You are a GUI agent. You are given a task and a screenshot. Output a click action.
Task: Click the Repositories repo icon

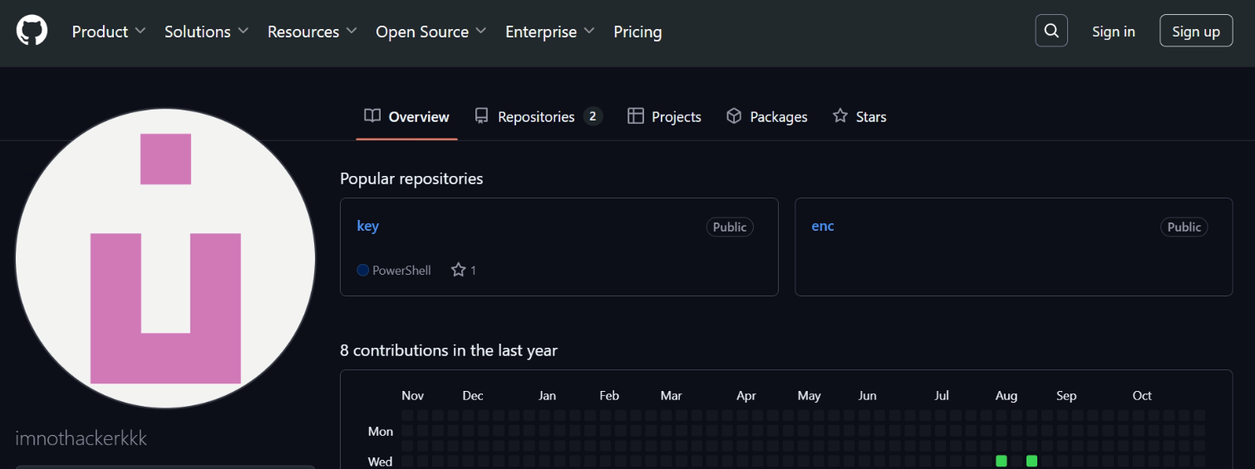[x=481, y=116]
